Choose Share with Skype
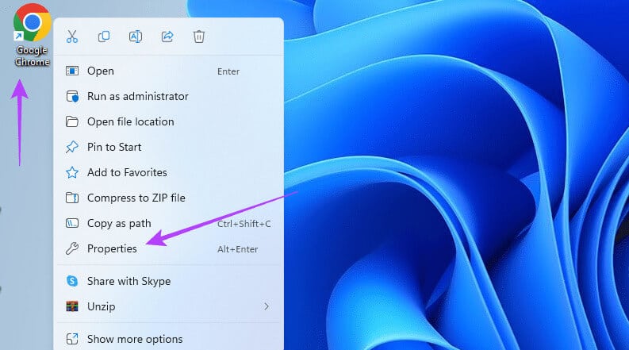 (x=168, y=281)
